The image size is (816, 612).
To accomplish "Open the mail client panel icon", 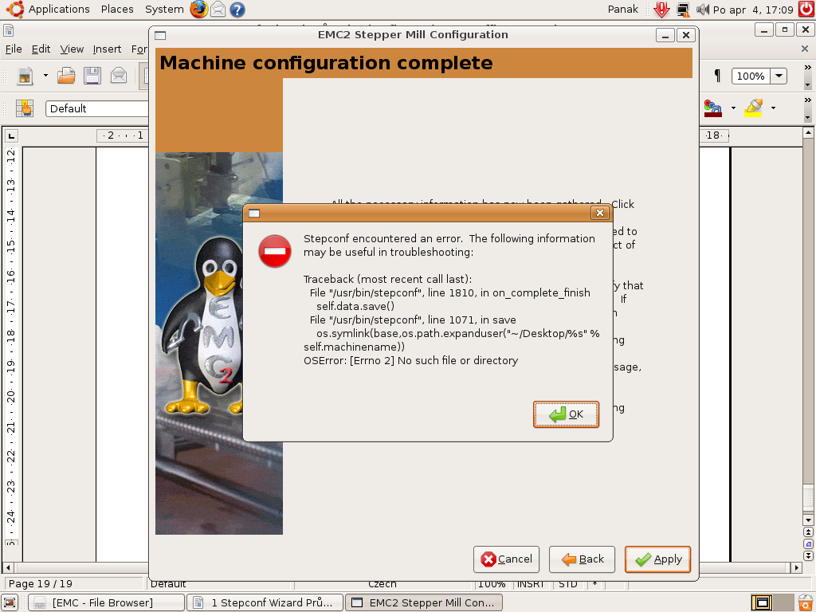I will [218, 10].
